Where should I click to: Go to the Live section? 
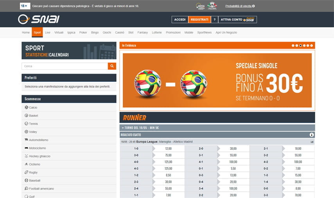pyautogui.click(x=48, y=32)
